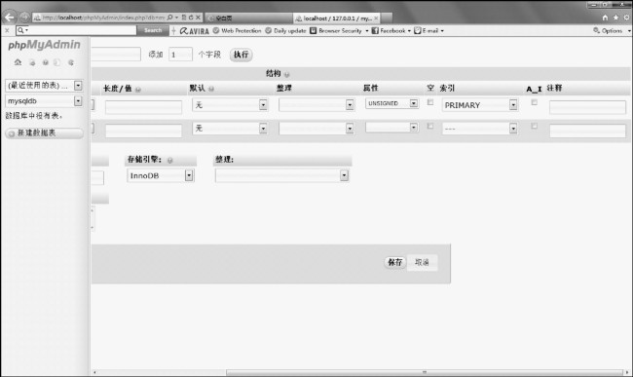Viewport: 633px width, 377px height.
Task: Click the favorites star icon
Action: pos(615,18)
